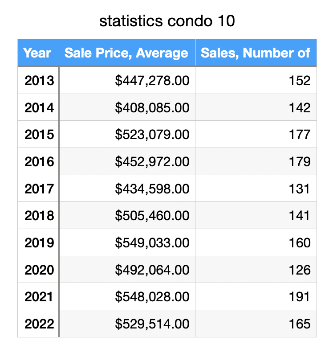Viewport: 333px width, 353px height.
Task: Click the 2013 row header cell
Action: [39, 81]
